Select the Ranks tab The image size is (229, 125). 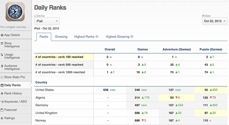coord(44,37)
